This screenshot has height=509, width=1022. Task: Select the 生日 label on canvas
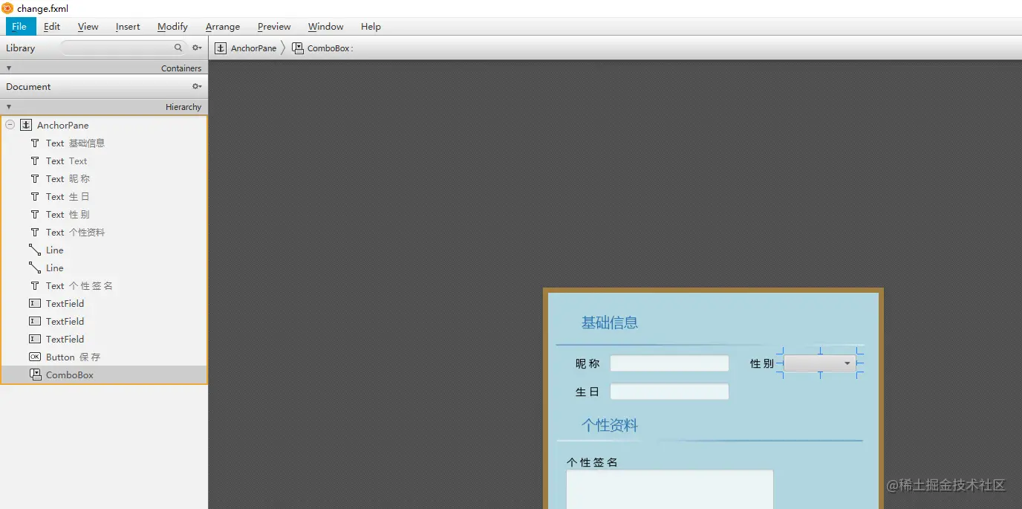587,392
